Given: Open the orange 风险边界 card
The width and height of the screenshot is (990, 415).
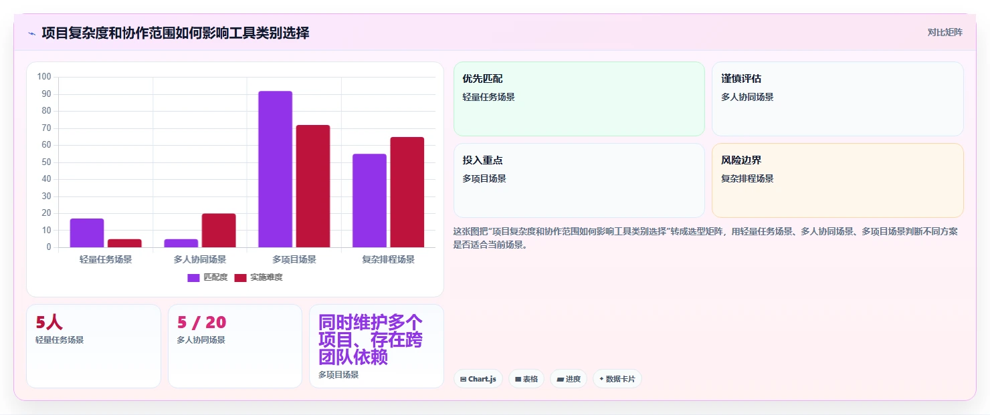Looking at the screenshot, I should click(837, 180).
